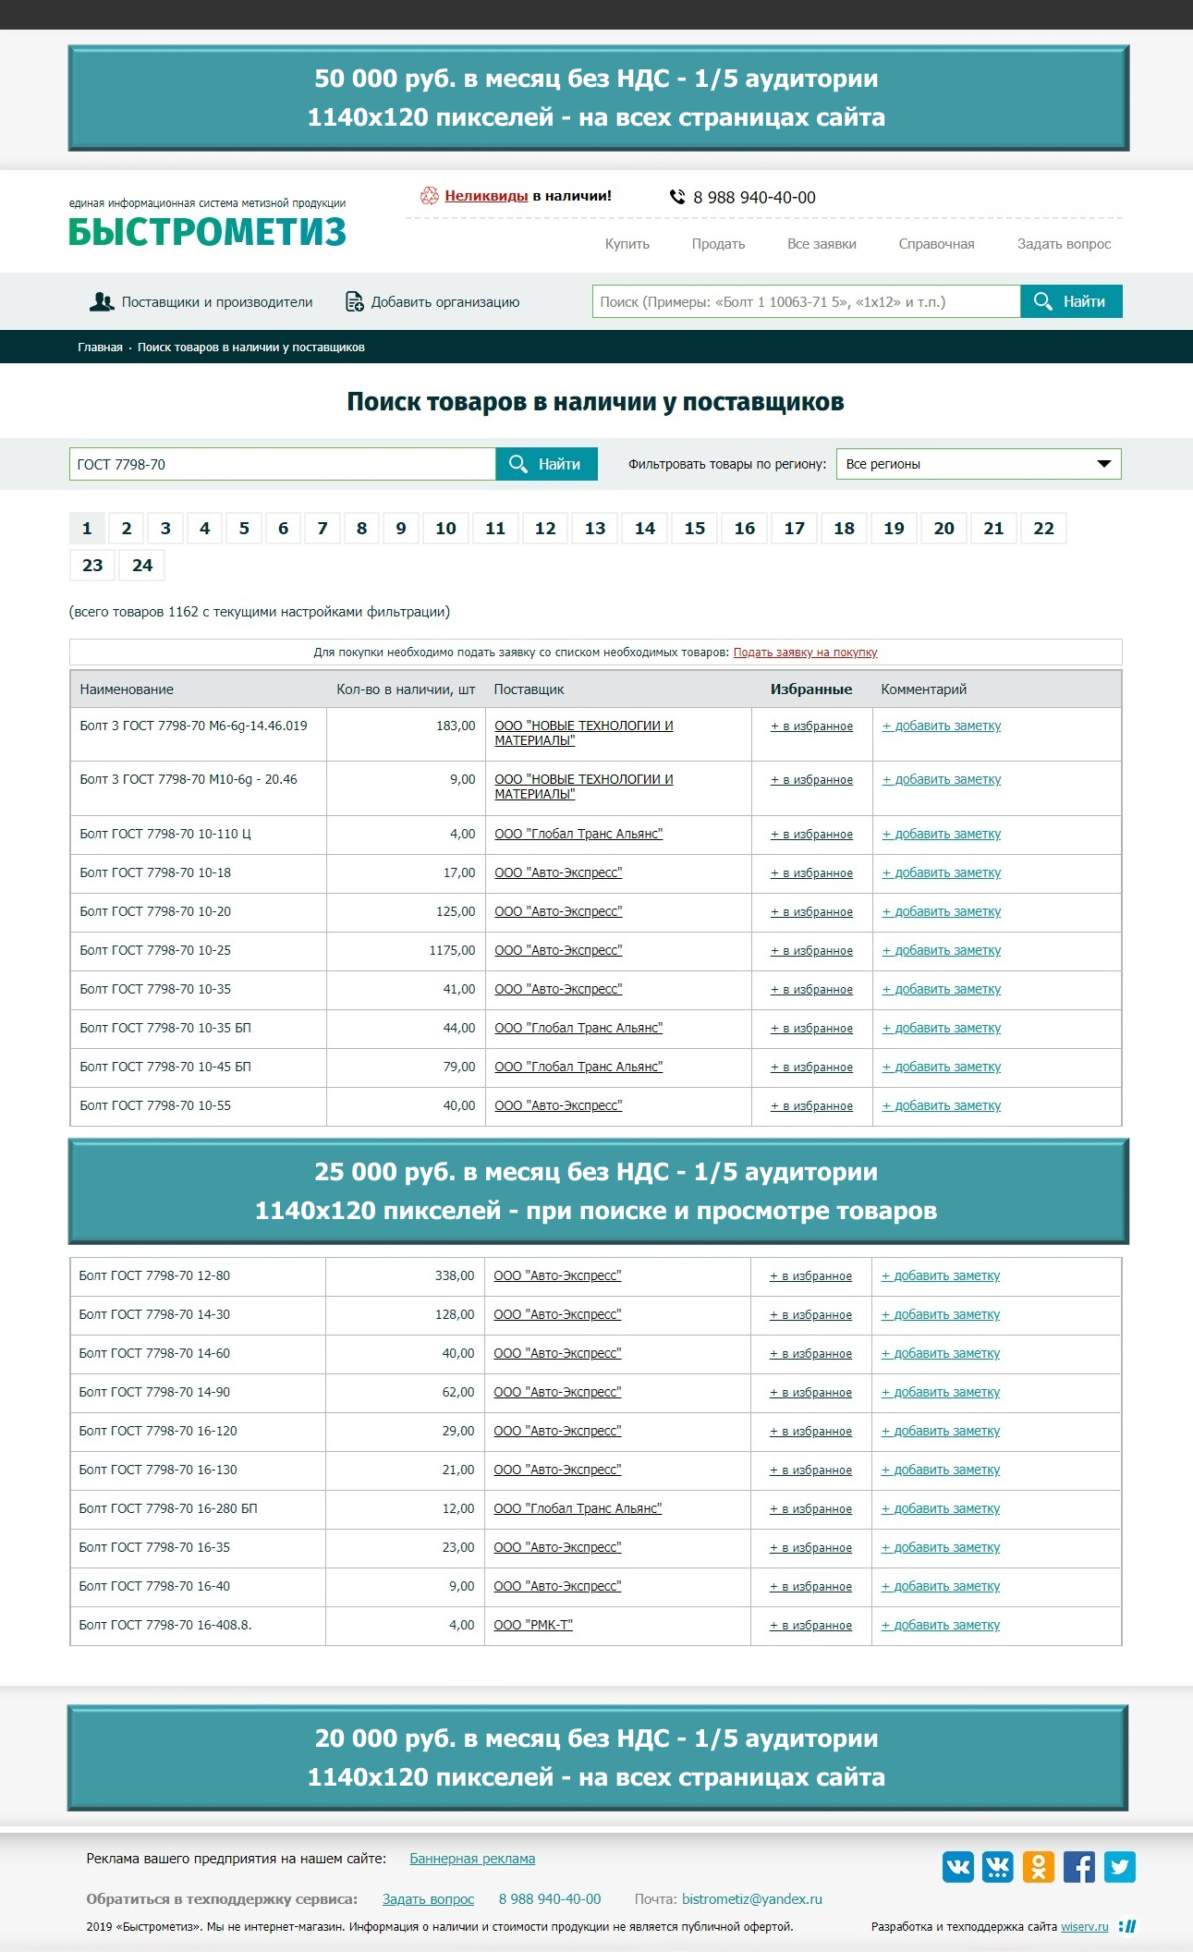1193x1952 pixels.
Task: Click the Неликвиды recycling icon
Action: (429, 195)
